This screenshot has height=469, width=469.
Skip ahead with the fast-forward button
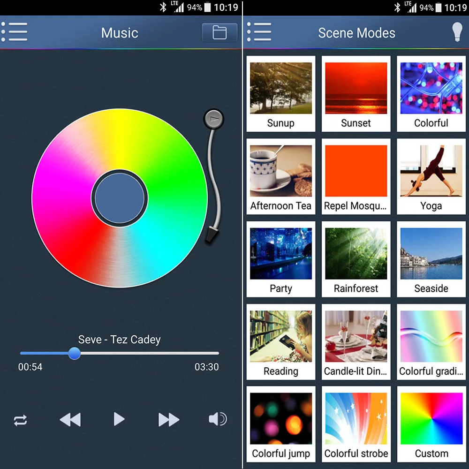tap(169, 419)
